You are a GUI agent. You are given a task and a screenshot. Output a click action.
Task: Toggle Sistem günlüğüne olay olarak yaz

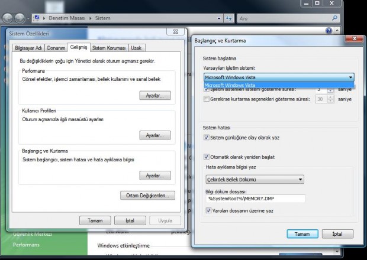pyautogui.click(x=207, y=137)
